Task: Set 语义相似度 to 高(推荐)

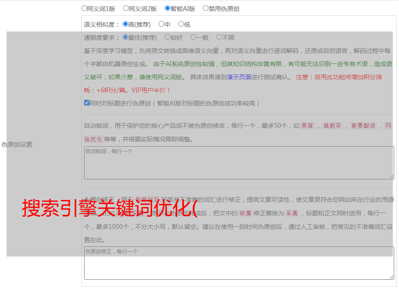Action: click(125, 24)
